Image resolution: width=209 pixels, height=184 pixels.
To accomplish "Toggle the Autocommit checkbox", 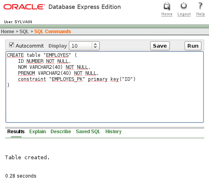I will point(12,45).
